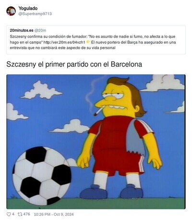The height and width of the screenshot is (221, 192).
Task: Click the retweet count 476
Action: 27,214
